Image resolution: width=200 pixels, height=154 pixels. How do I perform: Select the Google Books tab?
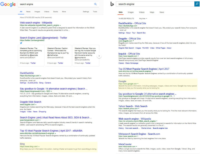coord(56,12)
